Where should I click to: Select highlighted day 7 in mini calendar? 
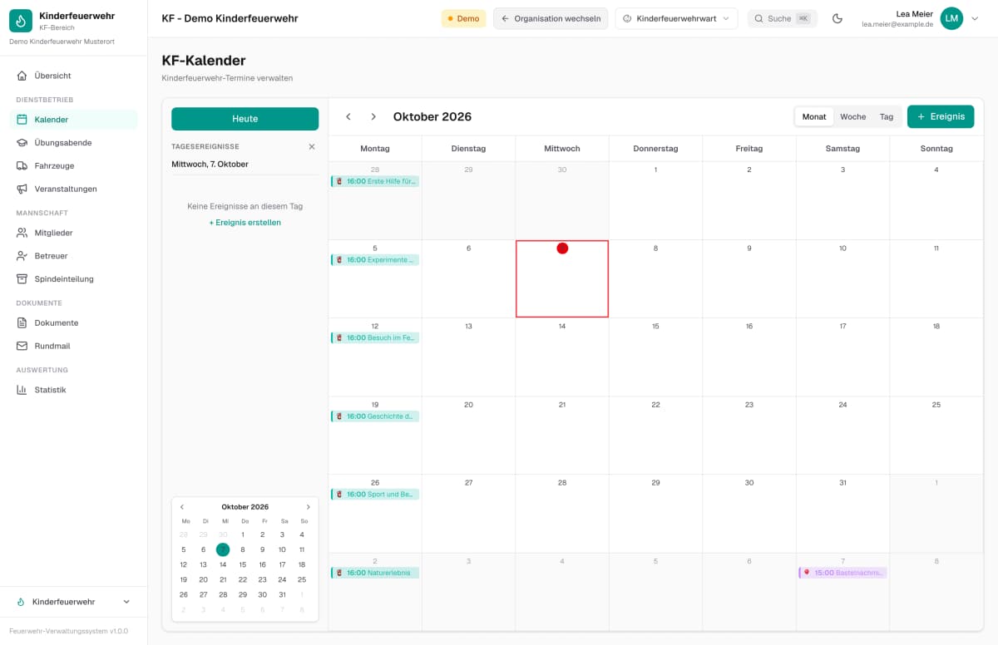click(223, 549)
